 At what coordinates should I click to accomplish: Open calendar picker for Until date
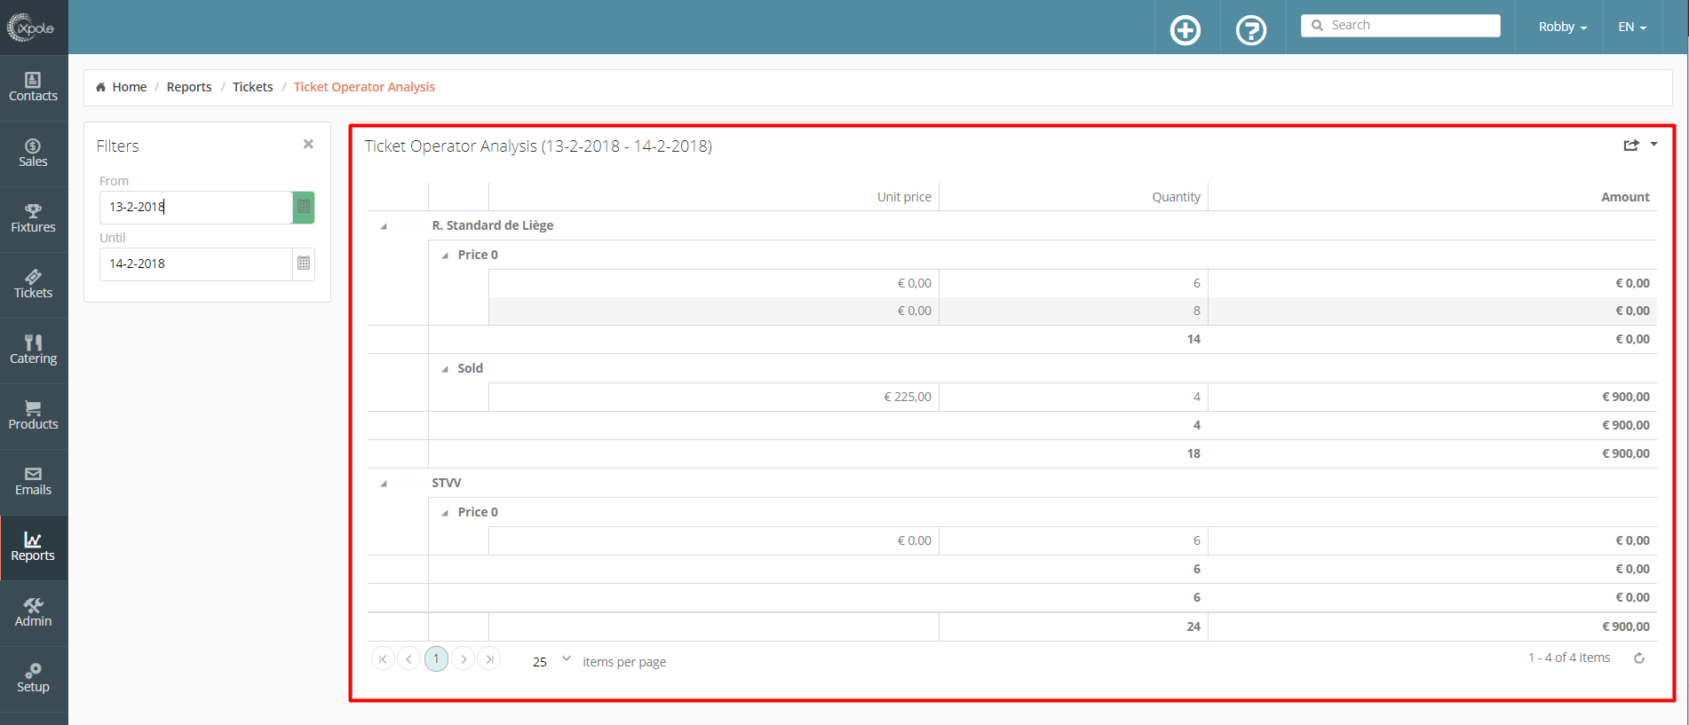click(304, 264)
